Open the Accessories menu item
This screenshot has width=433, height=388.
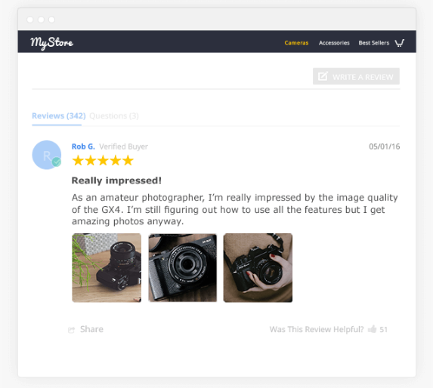[x=334, y=43]
